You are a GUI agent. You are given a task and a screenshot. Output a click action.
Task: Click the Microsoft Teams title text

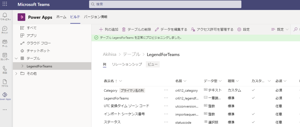point(34,4)
